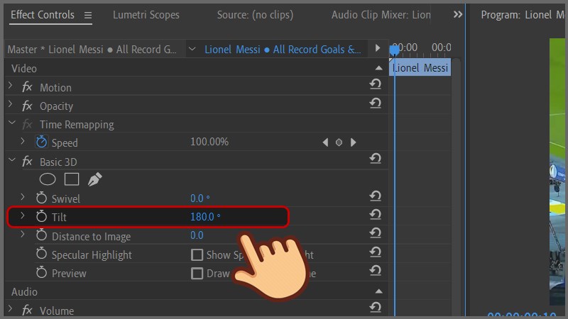Reset the Distance to Image parameter
This screenshot has height=319, width=568.
pyautogui.click(x=376, y=233)
